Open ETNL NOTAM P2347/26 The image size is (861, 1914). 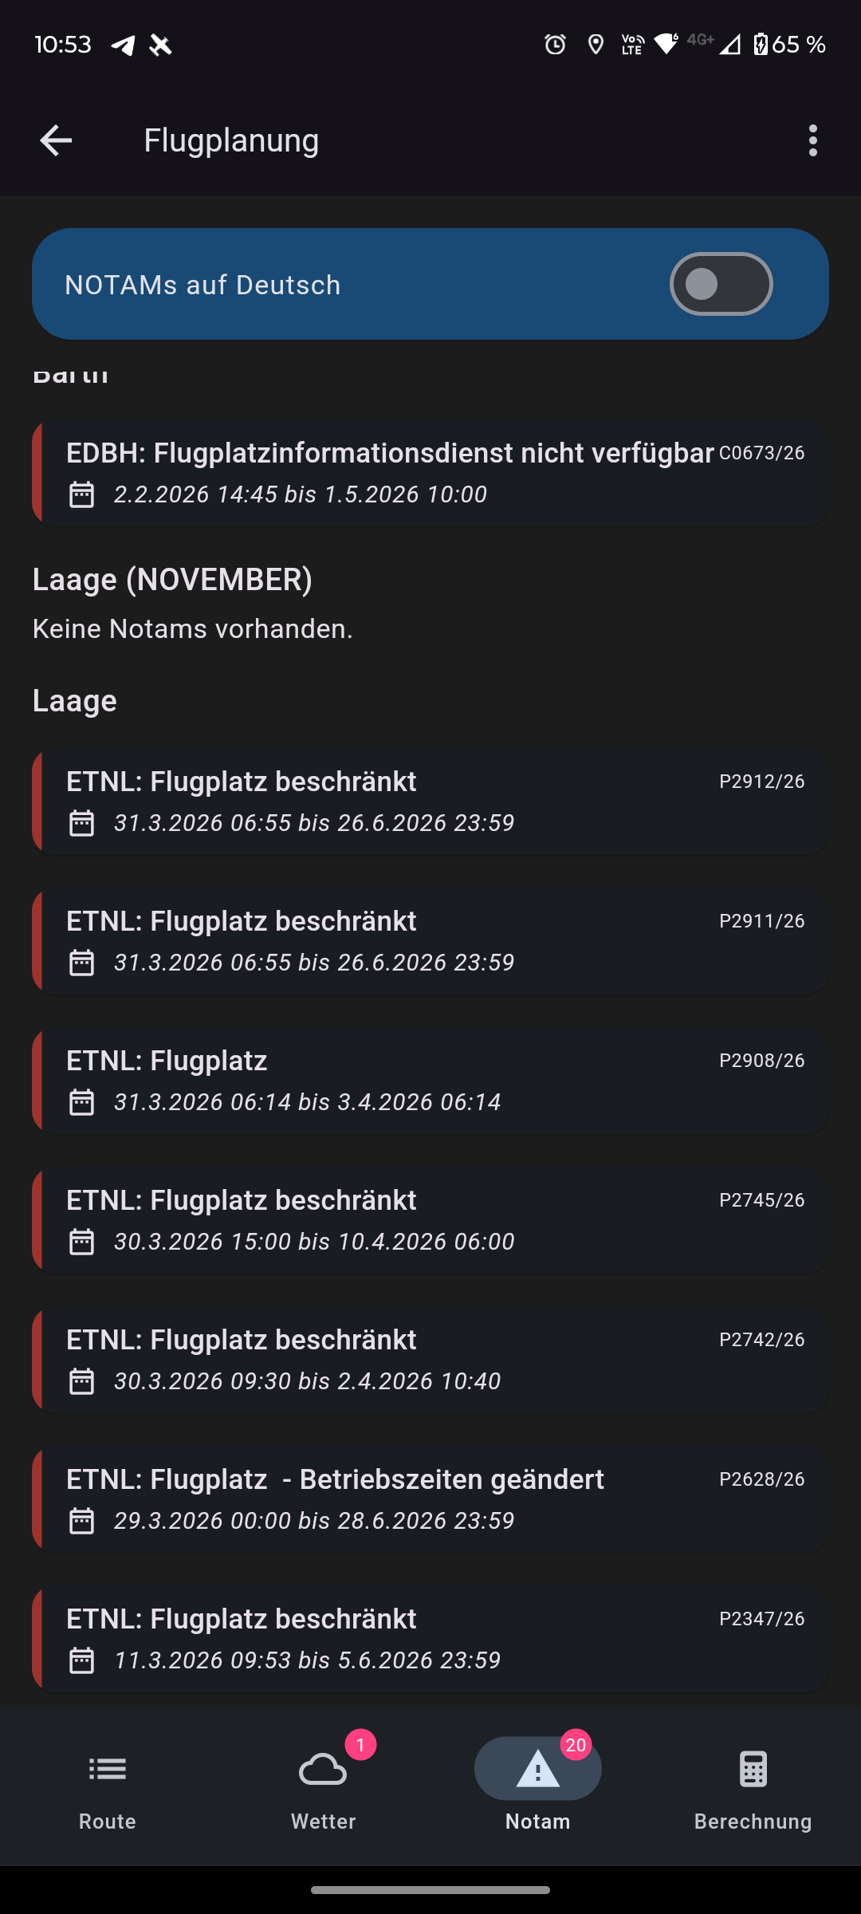431,1639
